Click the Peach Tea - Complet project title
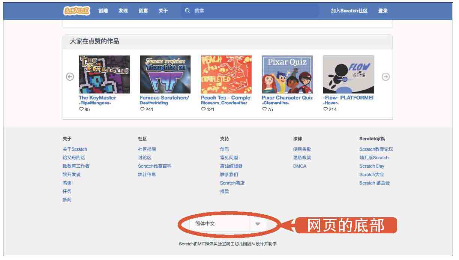Viewport: 459px width, 260px height. (226, 98)
